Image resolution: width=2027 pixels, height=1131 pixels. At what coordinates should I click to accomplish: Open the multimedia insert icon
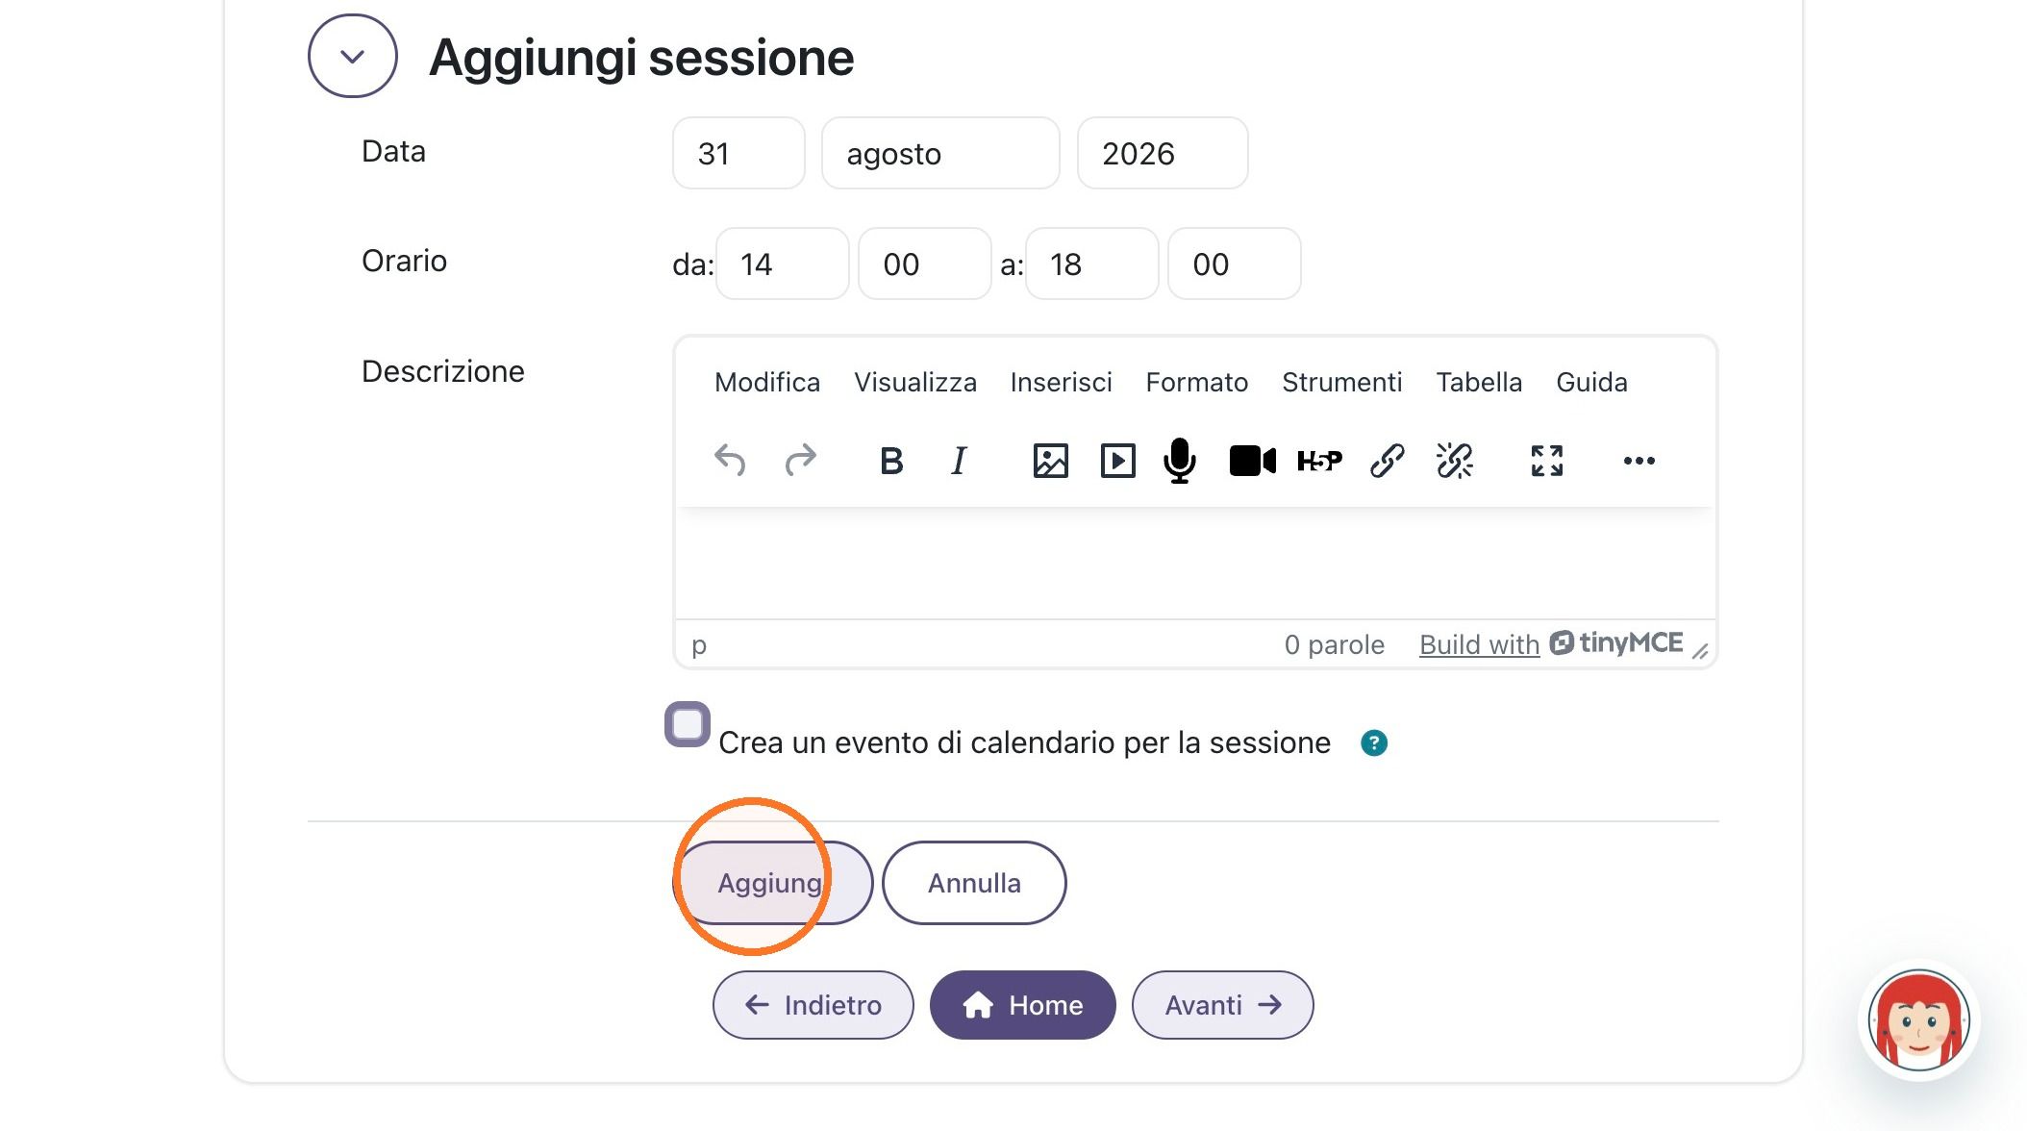coord(1117,461)
